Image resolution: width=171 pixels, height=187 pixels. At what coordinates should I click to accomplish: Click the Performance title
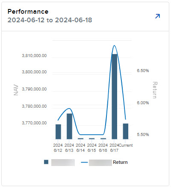(x=28, y=12)
